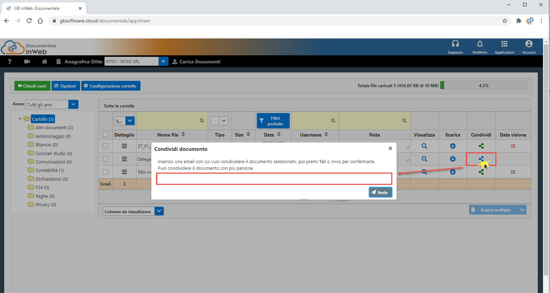Check the Delega row checkbox

point(105,159)
